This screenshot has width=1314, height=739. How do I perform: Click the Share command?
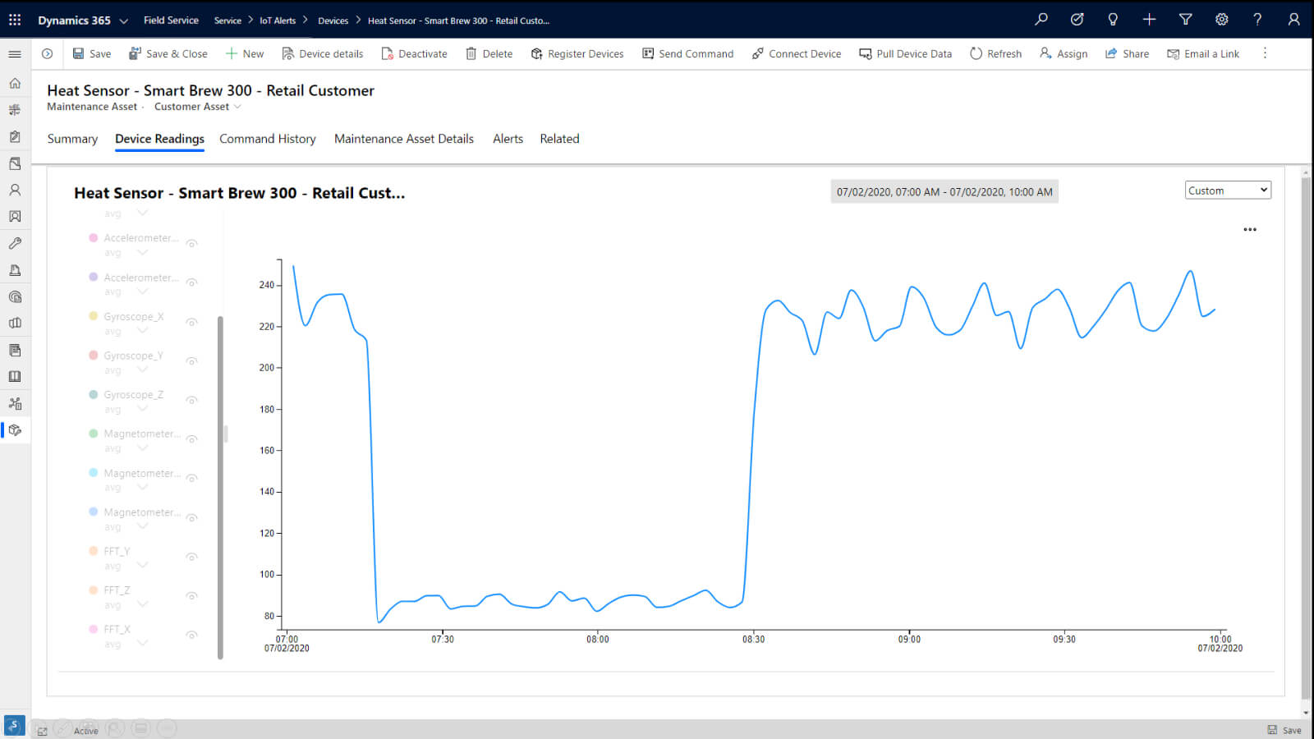pos(1127,54)
